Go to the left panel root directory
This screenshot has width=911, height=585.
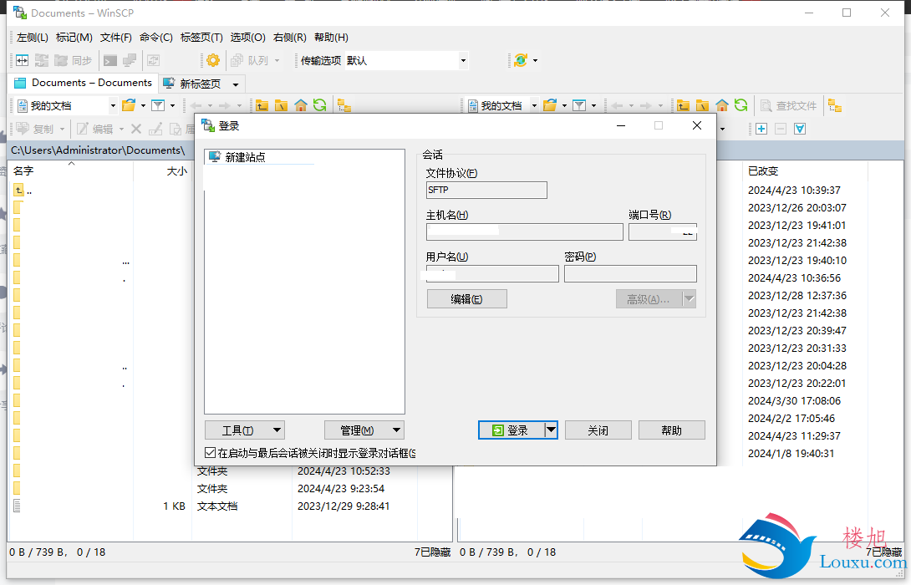281,106
